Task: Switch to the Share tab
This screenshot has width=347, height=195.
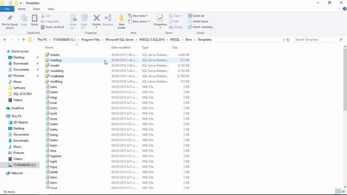Action: tap(36, 9)
